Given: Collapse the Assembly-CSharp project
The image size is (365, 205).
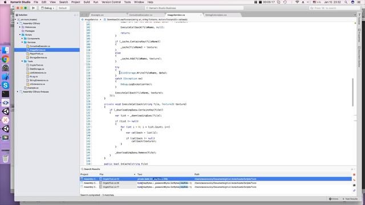Looking at the screenshot, I should pos(18,23).
